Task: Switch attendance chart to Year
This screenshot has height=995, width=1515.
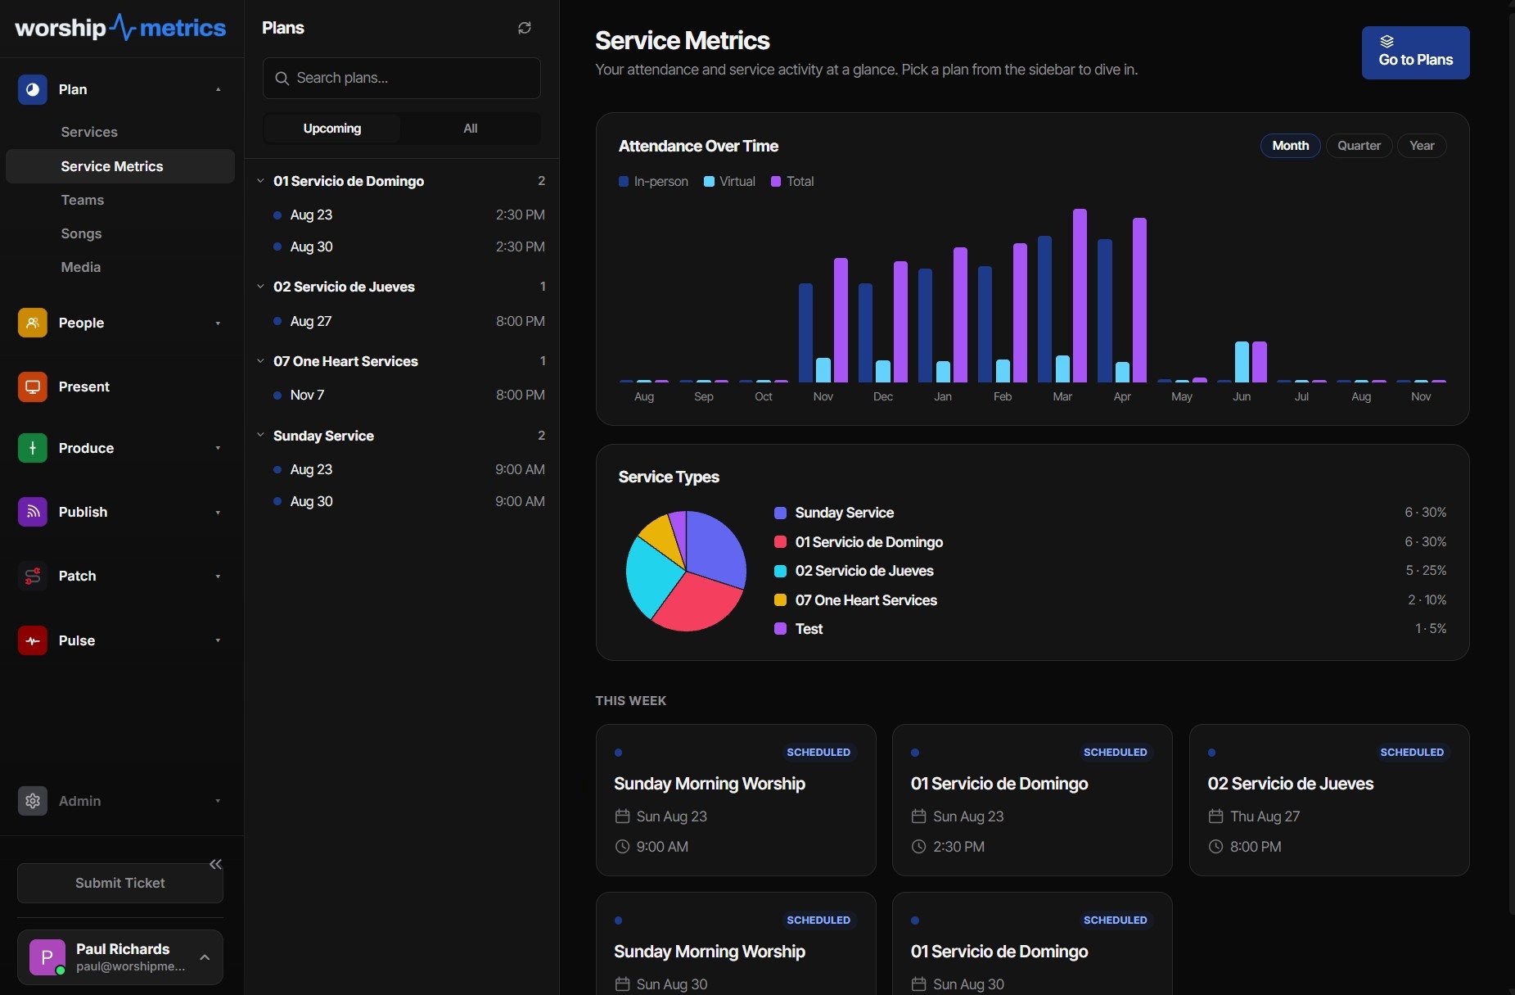Action: [x=1422, y=146]
